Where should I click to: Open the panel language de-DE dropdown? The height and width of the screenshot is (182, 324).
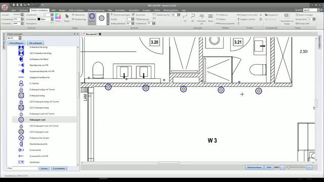(x=20, y=38)
